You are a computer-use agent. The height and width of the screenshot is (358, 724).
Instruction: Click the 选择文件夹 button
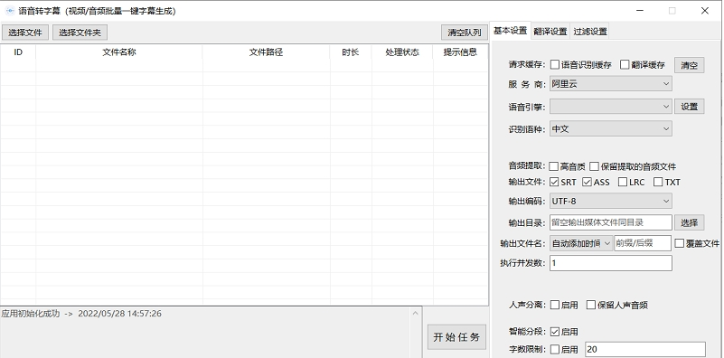coord(80,33)
